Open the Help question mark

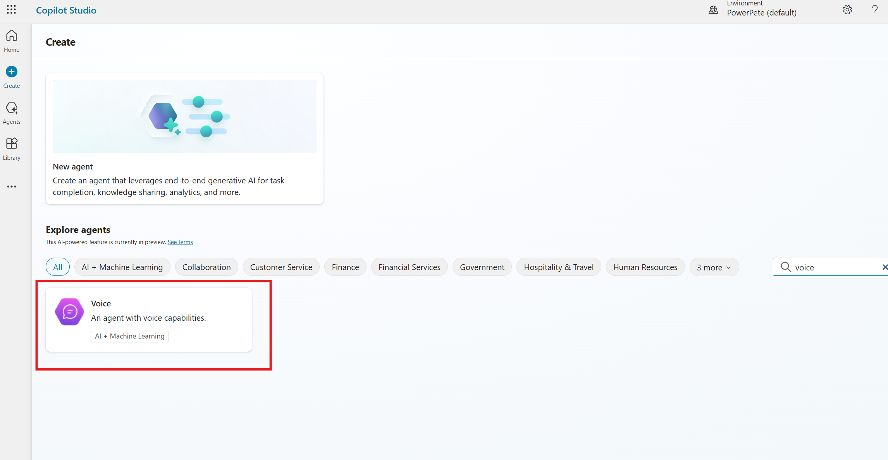point(875,10)
